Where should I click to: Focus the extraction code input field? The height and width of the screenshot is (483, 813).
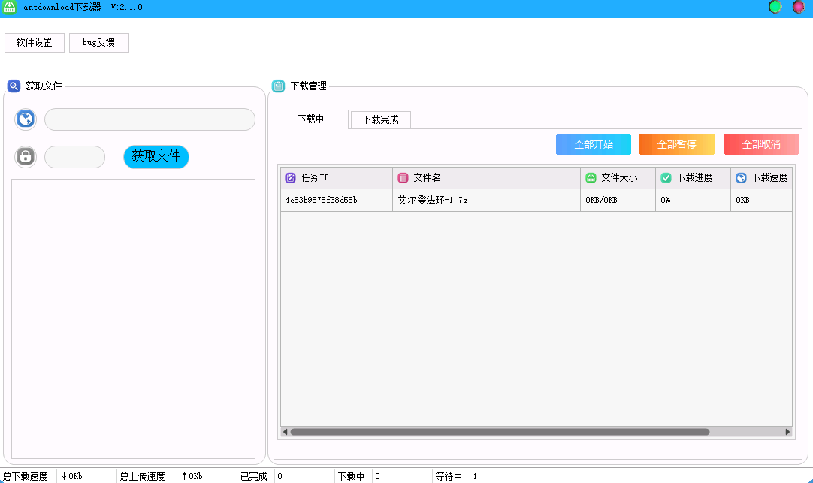click(x=74, y=157)
